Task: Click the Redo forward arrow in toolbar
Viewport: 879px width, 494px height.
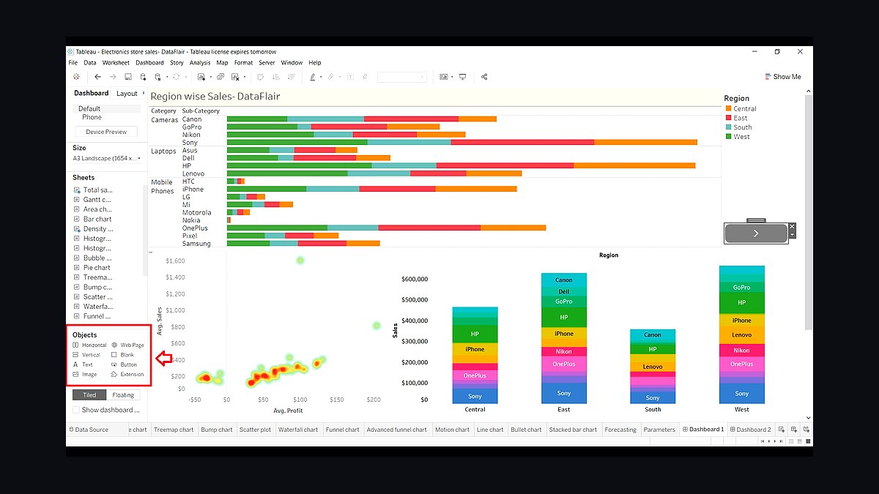Action: [x=112, y=77]
